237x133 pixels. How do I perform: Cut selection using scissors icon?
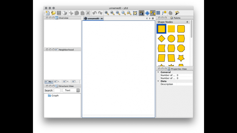71,13
